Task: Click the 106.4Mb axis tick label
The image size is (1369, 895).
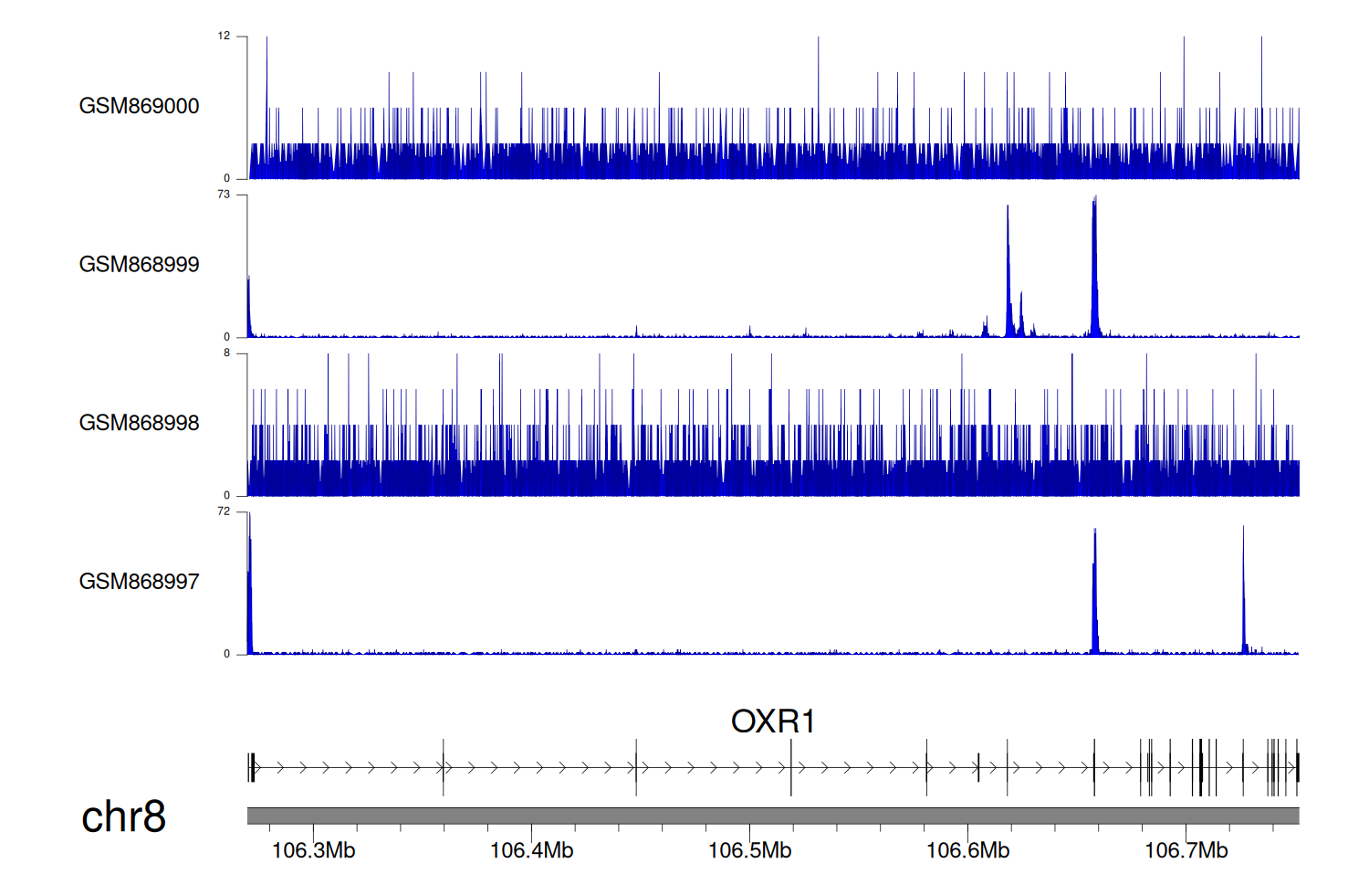Action: click(x=531, y=851)
